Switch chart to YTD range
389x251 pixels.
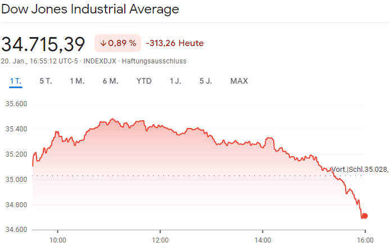point(144,81)
